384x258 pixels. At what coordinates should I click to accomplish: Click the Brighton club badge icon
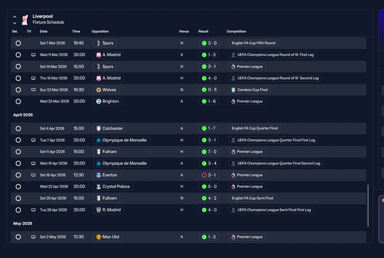click(x=98, y=101)
